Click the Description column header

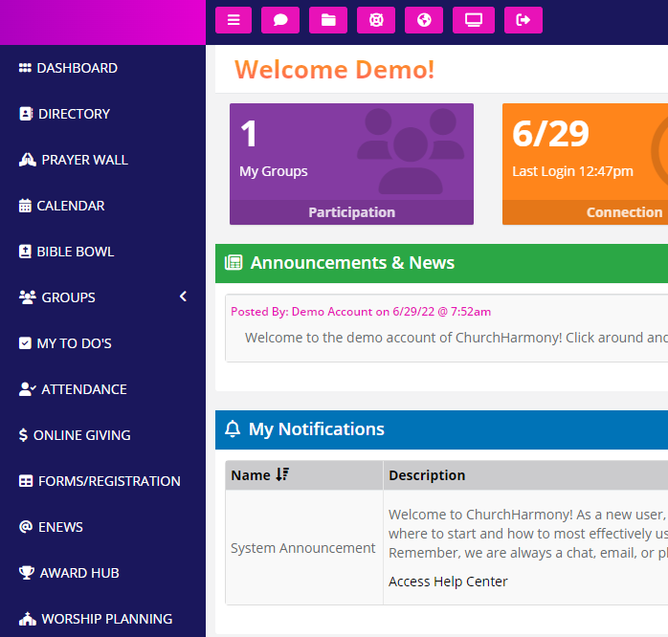click(427, 475)
